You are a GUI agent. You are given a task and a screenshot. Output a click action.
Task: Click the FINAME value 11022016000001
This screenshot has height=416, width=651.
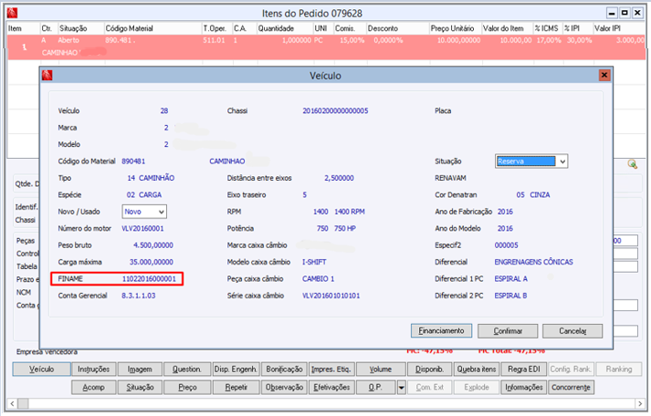tap(149, 279)
